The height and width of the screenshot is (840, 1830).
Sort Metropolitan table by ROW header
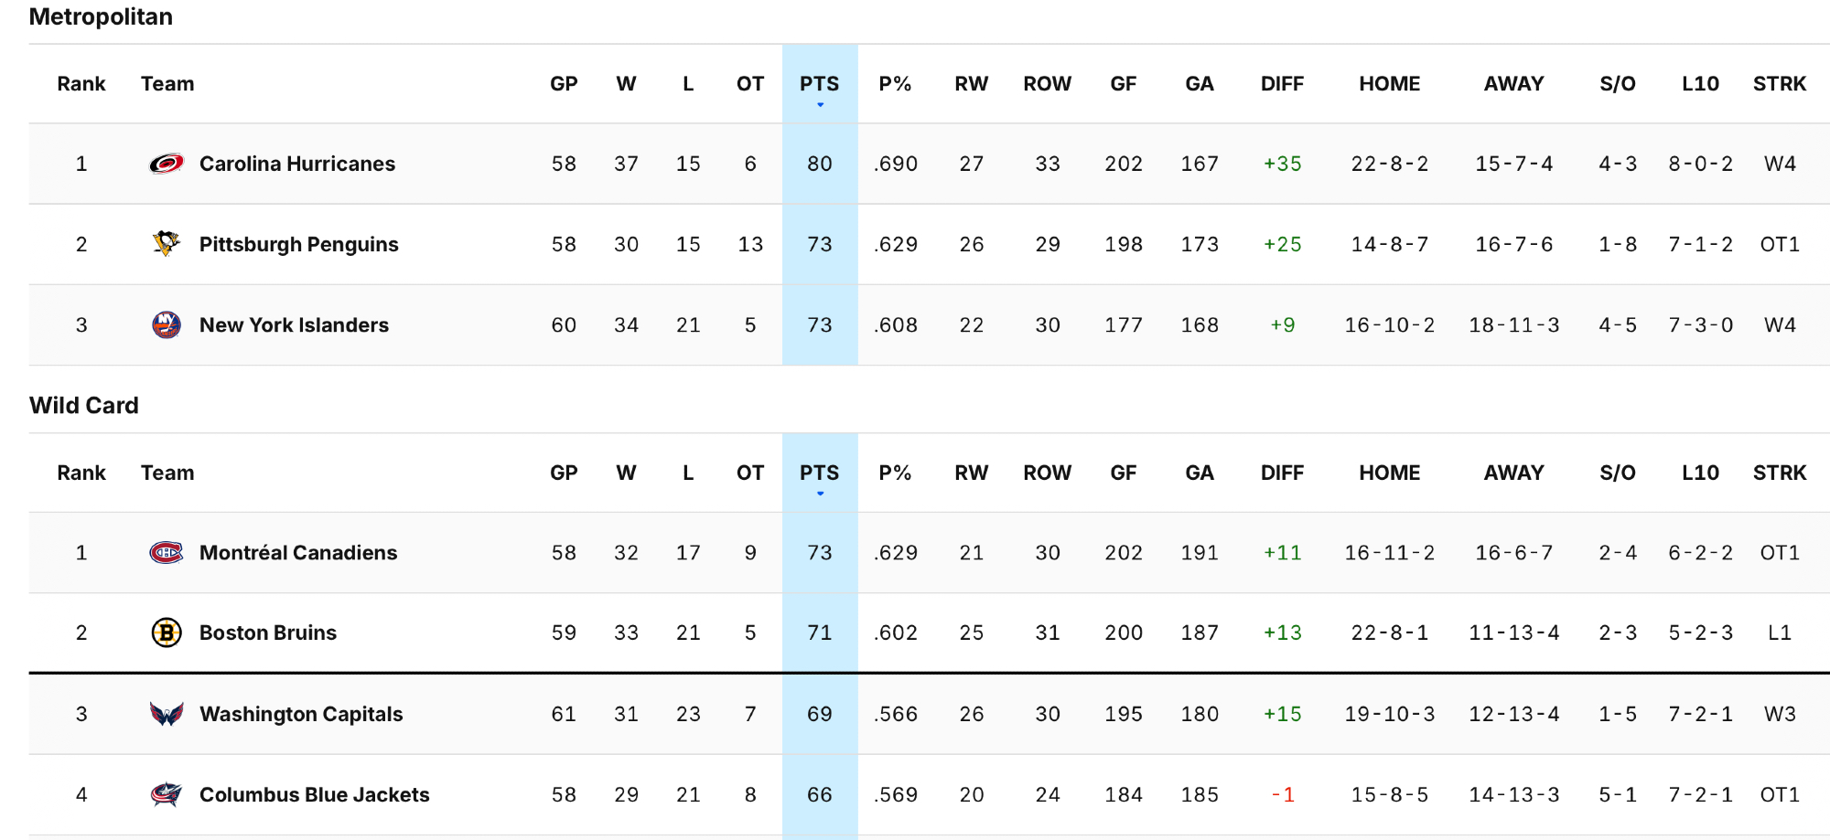pyautogui.click(x=1047, y=84)
